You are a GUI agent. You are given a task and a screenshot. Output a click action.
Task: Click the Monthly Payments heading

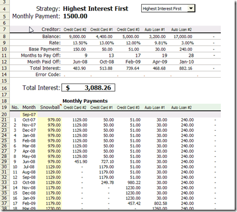85,101
